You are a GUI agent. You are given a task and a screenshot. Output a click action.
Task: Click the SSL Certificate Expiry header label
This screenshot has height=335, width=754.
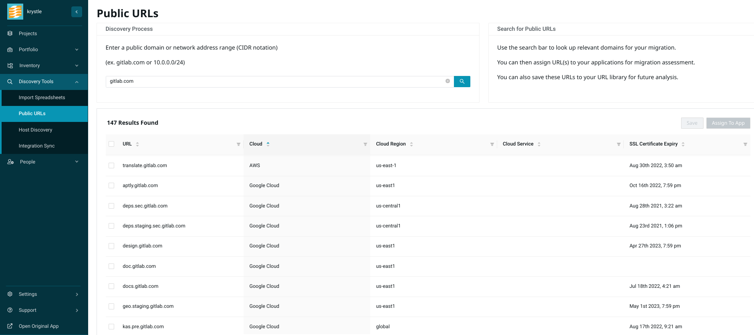click(x=653, y=144)
